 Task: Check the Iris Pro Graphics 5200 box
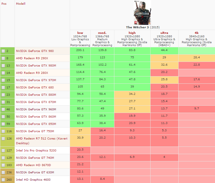coord(3,151)
